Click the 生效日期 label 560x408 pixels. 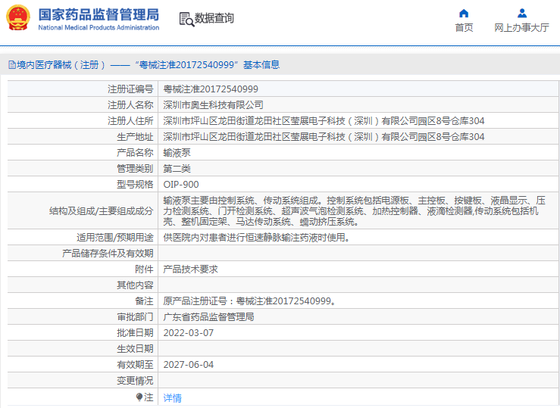(x=135, y=349)
